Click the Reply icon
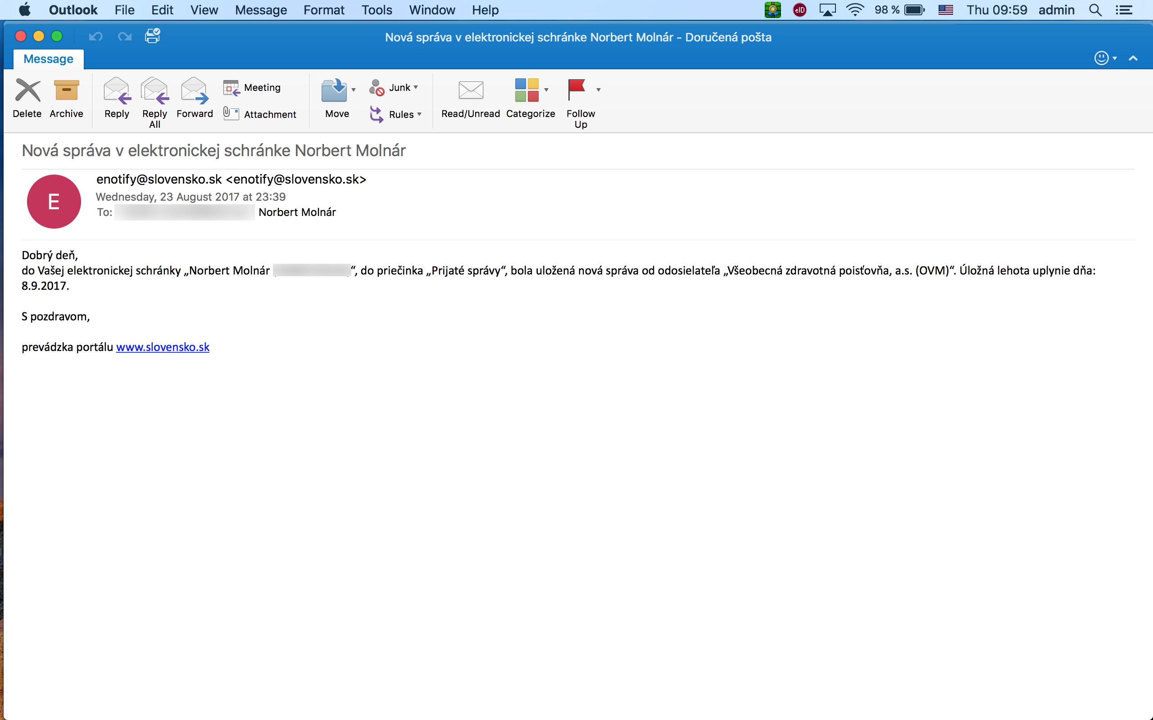 [x=117, y=90]
